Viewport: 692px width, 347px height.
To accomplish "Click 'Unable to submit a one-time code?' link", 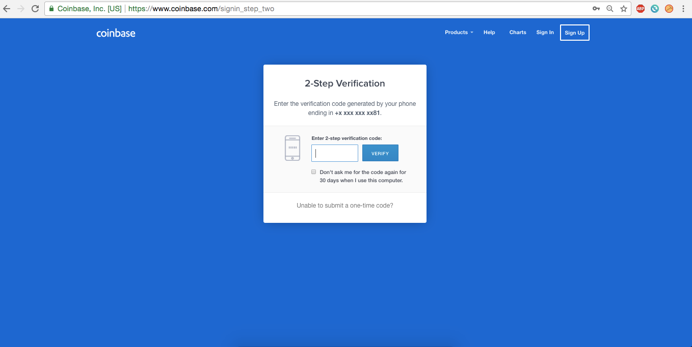I will coord(345,206).
